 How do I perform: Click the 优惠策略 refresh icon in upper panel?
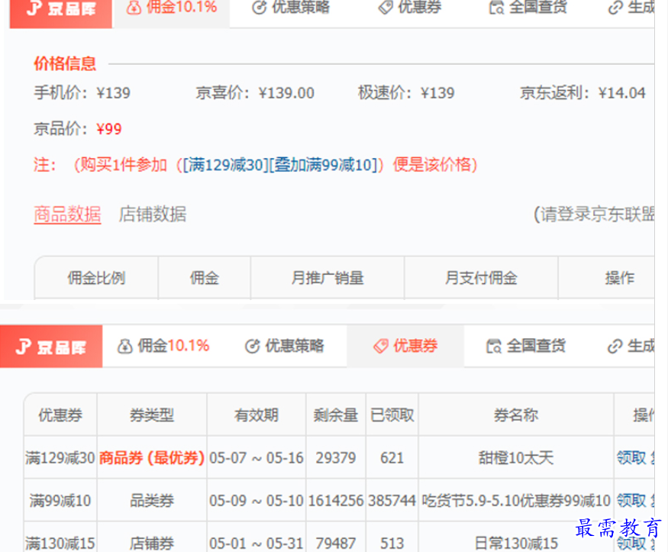pos(259,8)
